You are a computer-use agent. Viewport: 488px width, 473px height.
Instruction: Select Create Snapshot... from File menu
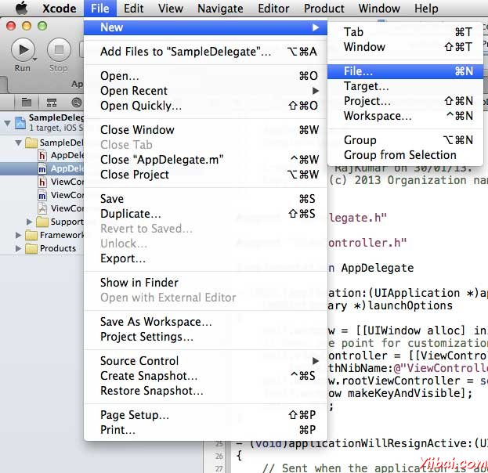tap(149, 376)
